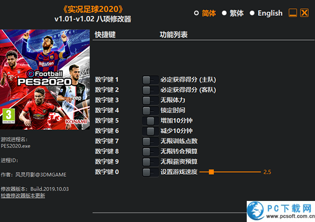
Task: Turn on 无限转会预算 toggle
Action: [151, 152]
